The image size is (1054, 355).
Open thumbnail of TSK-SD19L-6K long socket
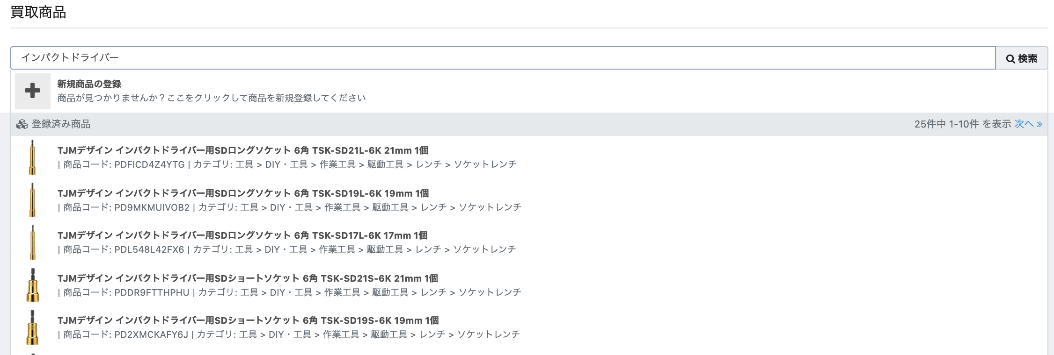(32, 200)
